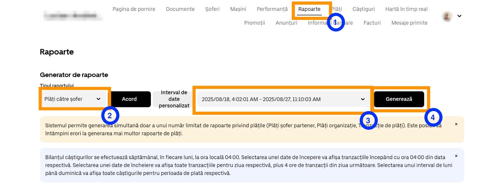Select the Rapoarte tab

(x=309, y=9)
